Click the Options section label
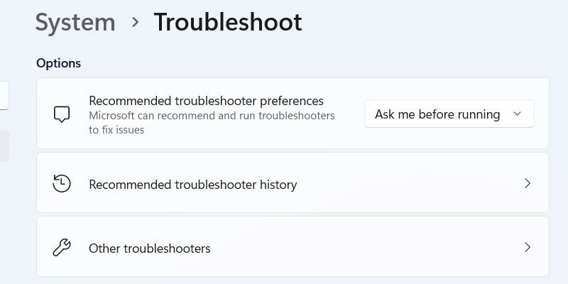This screenshot has height=284, width=568. click(59, 63)
